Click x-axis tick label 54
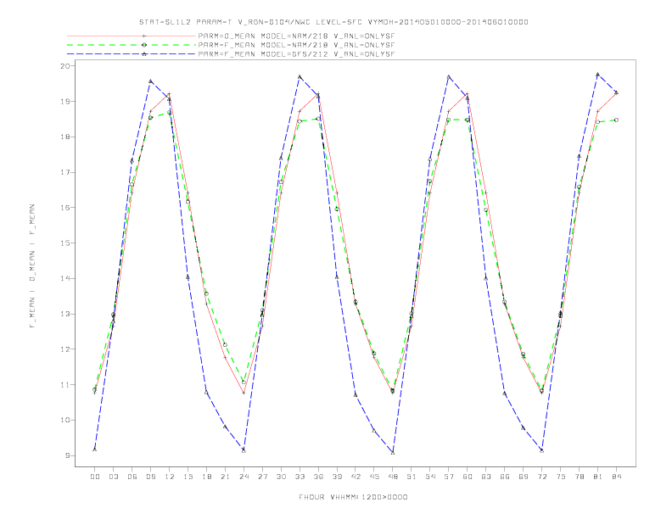The image size is (672, 519). (x=430, y=477)
